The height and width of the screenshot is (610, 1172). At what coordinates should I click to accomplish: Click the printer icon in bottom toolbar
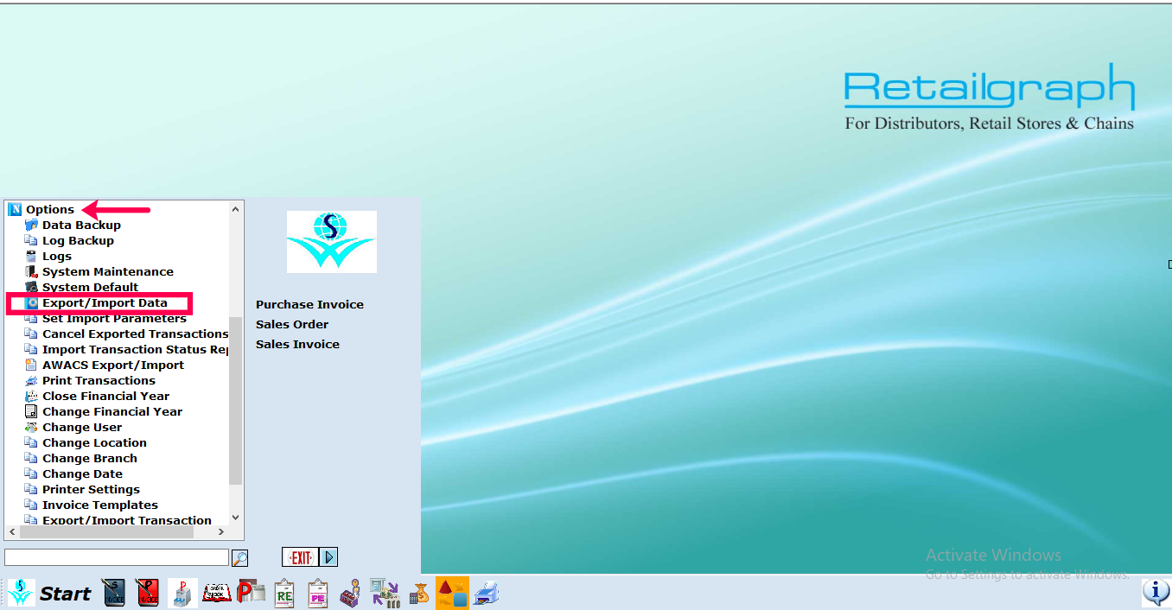(x=487, y=593)
